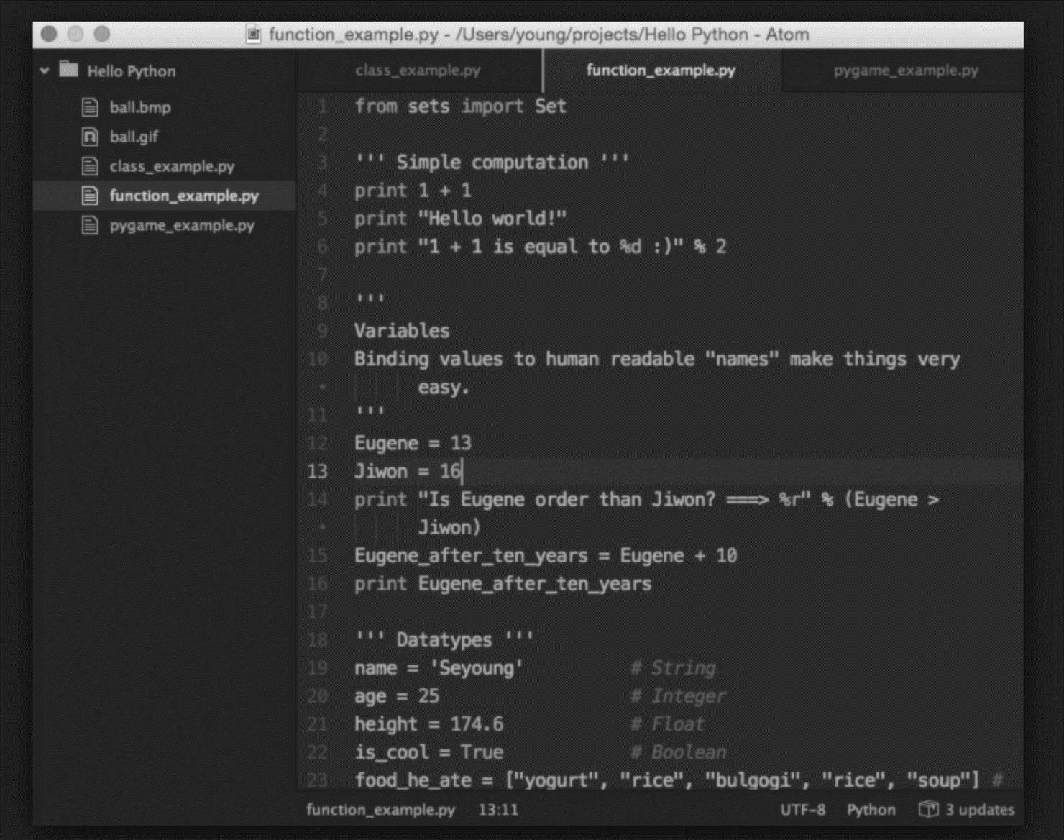Viewport: 1064px width, 840px height.
Task: Click the line 'height = 174.6'
Action: pos(428,724)
